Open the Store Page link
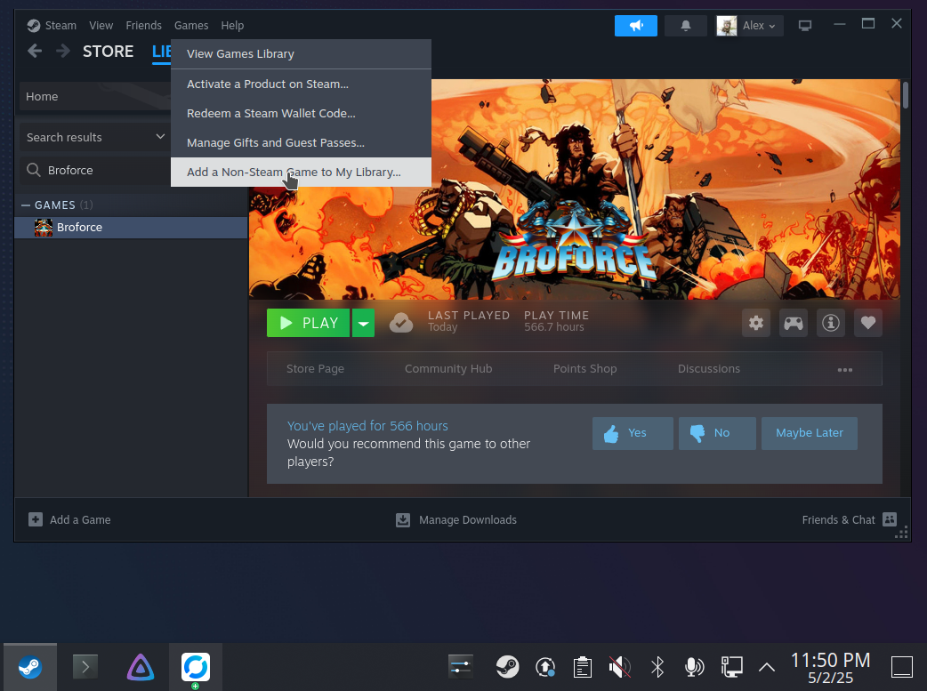927x691 pixels. pyautogui.click(x=315, y=369)
